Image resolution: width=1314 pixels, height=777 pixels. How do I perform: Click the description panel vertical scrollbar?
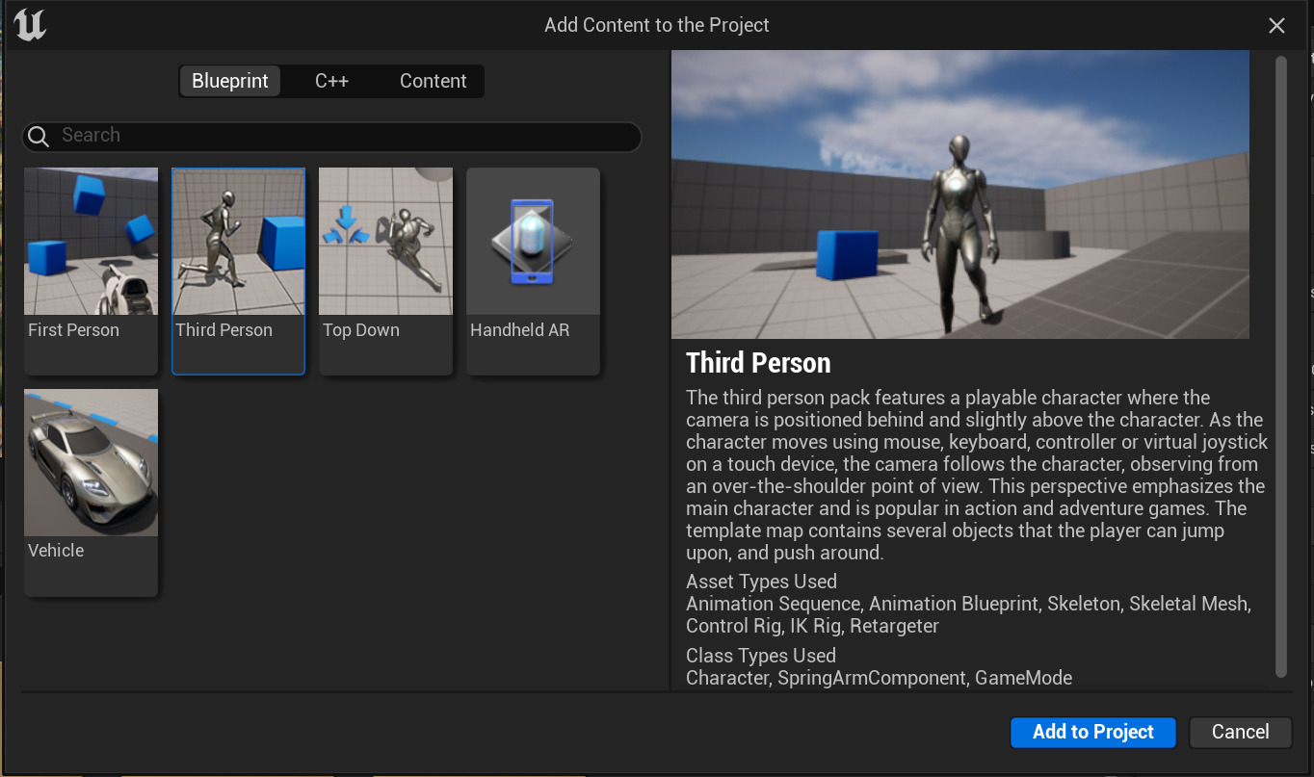pos(1281,367)
